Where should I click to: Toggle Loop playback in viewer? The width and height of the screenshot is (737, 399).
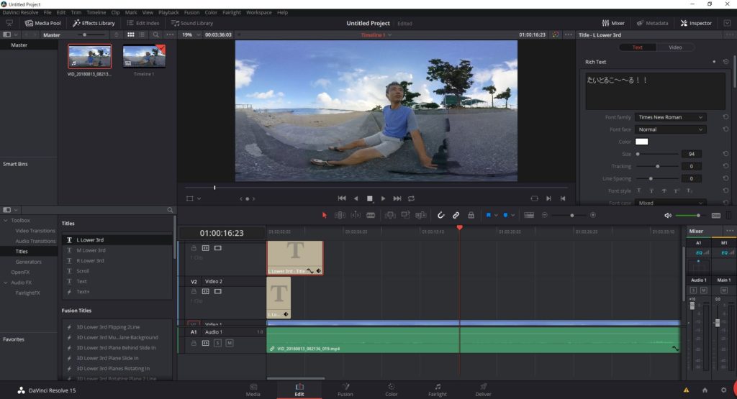[411, 198]
